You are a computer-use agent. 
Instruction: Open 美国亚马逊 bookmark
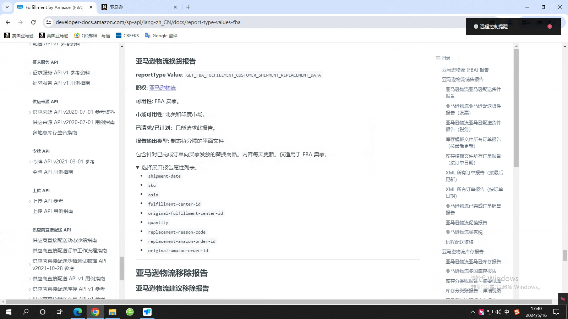tap(19, 35)
